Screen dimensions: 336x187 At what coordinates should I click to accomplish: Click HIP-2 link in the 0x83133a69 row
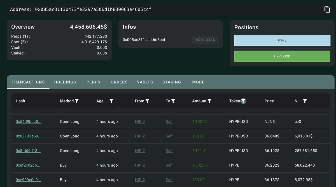pos(140,136)
